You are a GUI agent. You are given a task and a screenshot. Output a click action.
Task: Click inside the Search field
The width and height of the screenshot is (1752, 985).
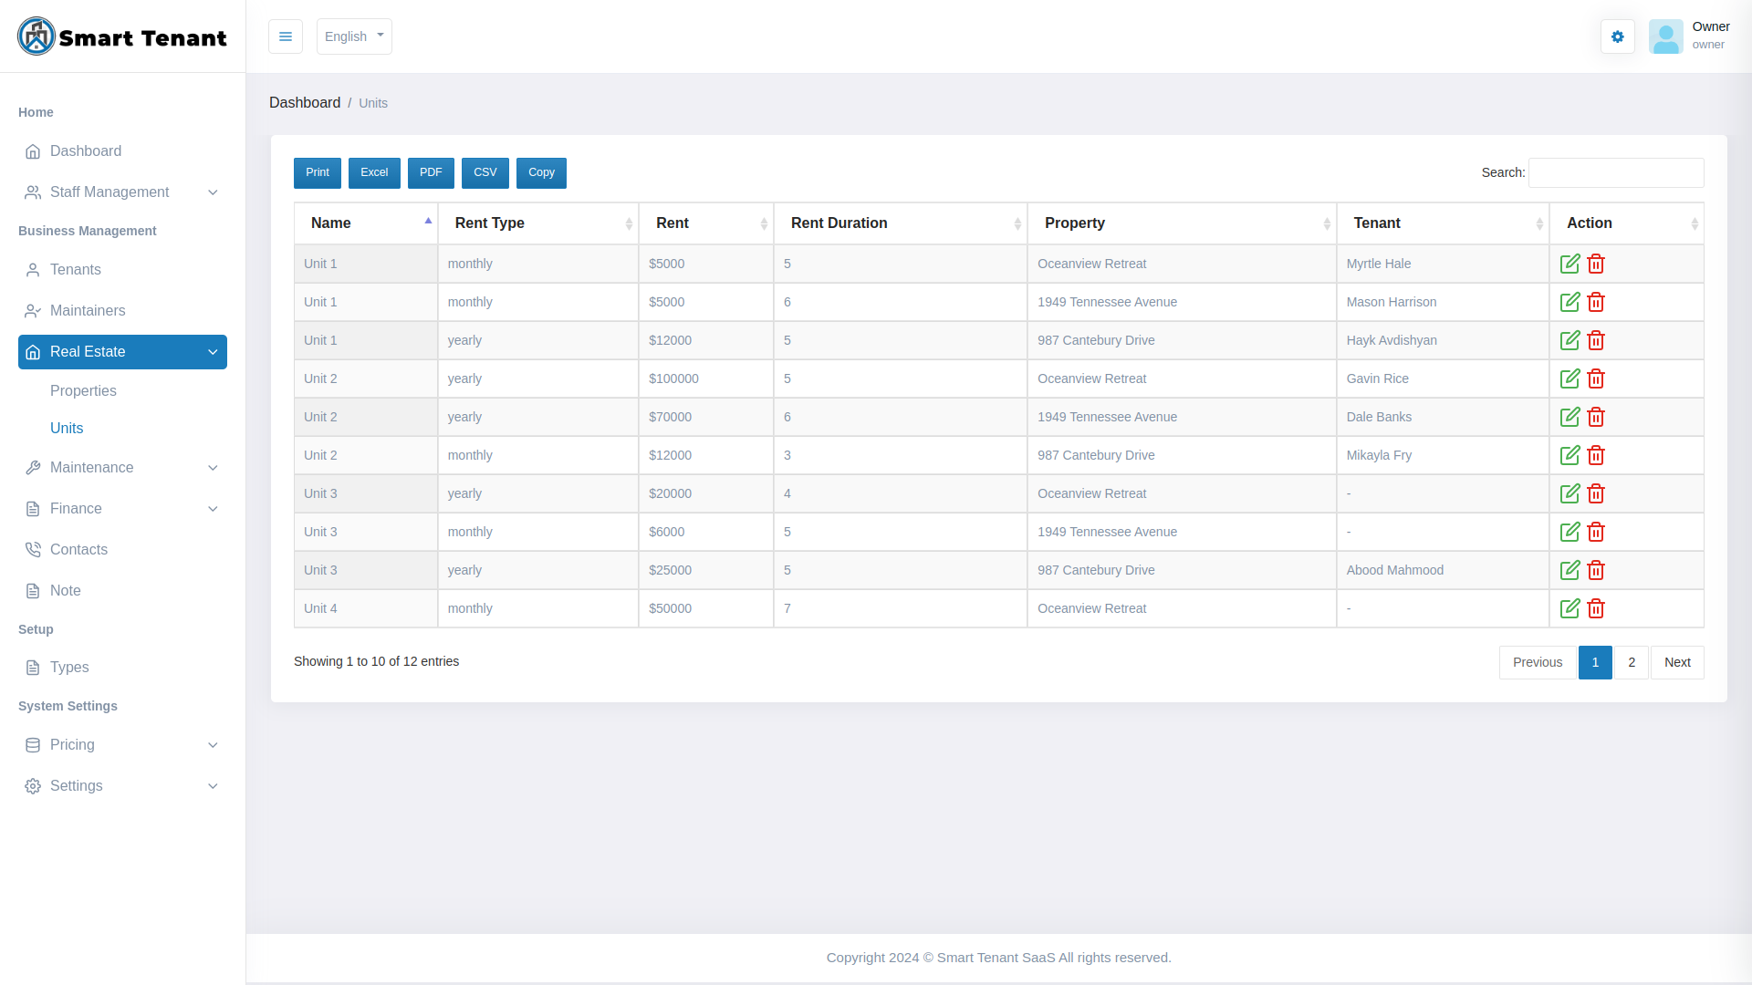tap(1615, 172)
